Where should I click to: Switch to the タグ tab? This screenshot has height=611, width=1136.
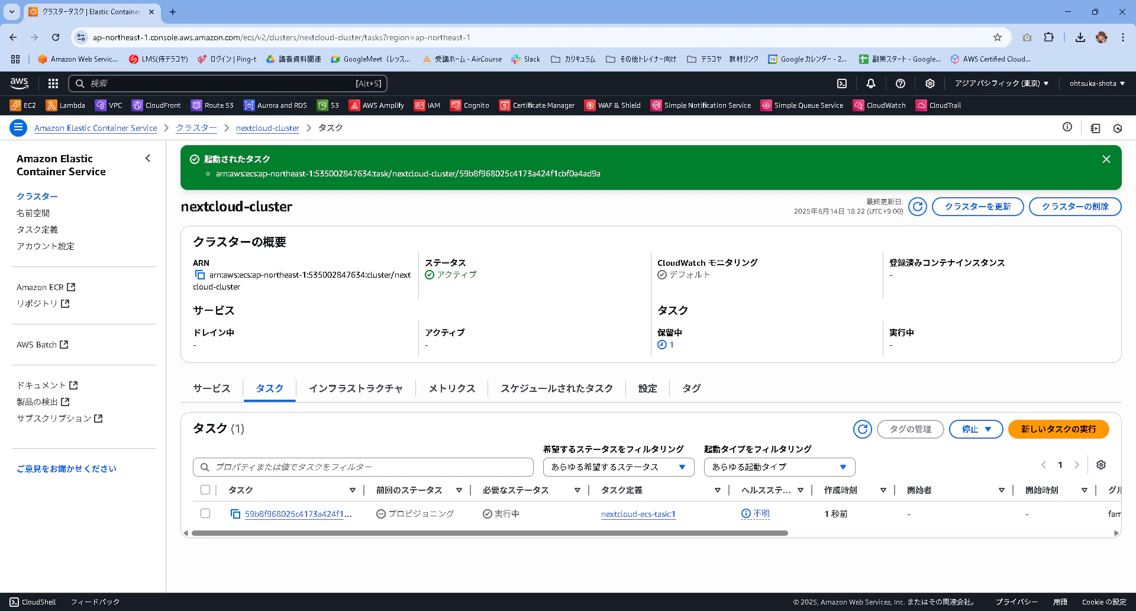[x=692, y=388]
